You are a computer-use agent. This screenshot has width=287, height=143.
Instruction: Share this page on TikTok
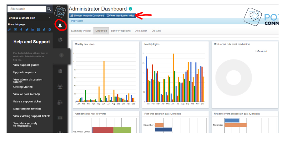(x=44, y=30)
